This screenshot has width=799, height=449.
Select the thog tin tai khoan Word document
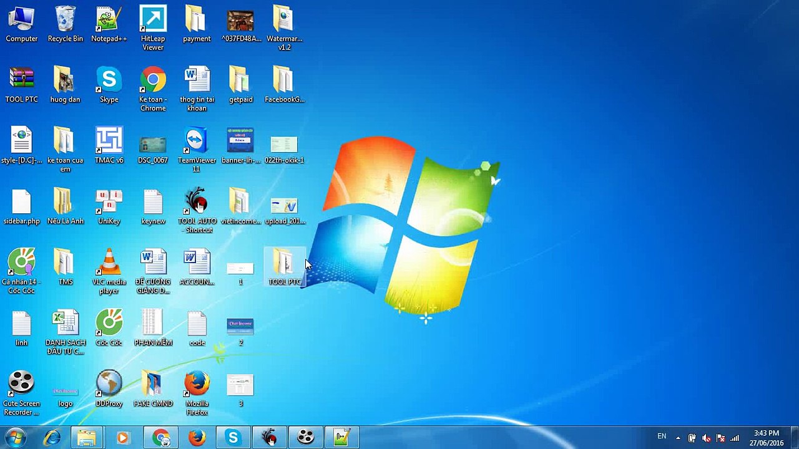click(x=197, y=89)
